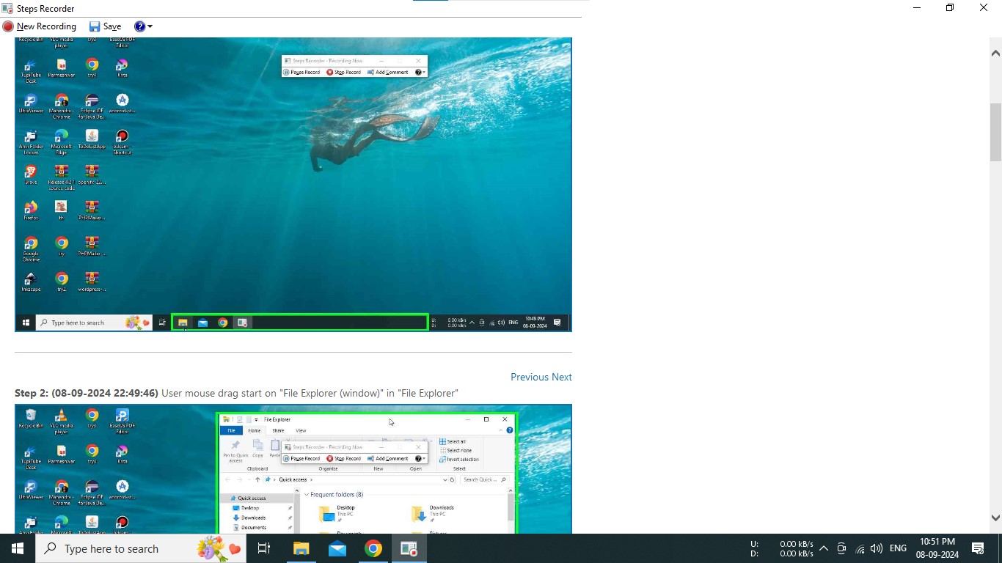Open the desktop taskbar screenshot above Step 2

[293, 185]
